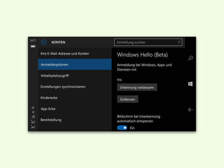Click the Entfernen button
224x168 pixels.
128,99
